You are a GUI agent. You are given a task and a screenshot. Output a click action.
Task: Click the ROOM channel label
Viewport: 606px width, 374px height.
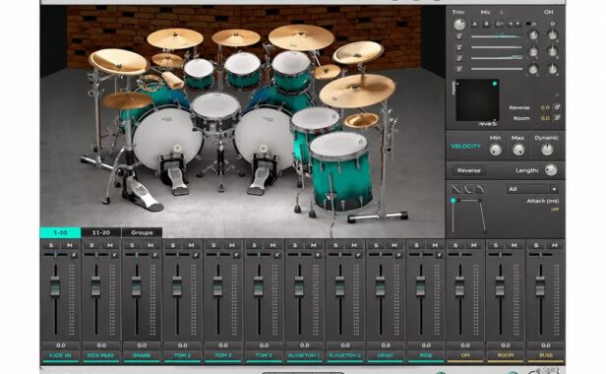coord(506,355)
